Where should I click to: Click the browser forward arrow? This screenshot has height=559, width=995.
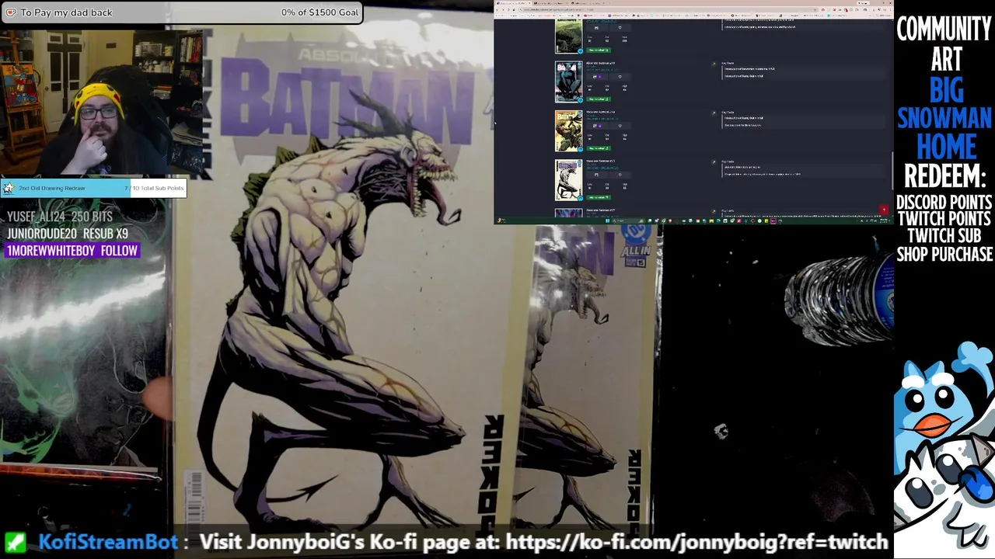tap(503, 9)
